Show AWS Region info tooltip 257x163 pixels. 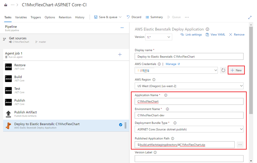tap(154, 79)
